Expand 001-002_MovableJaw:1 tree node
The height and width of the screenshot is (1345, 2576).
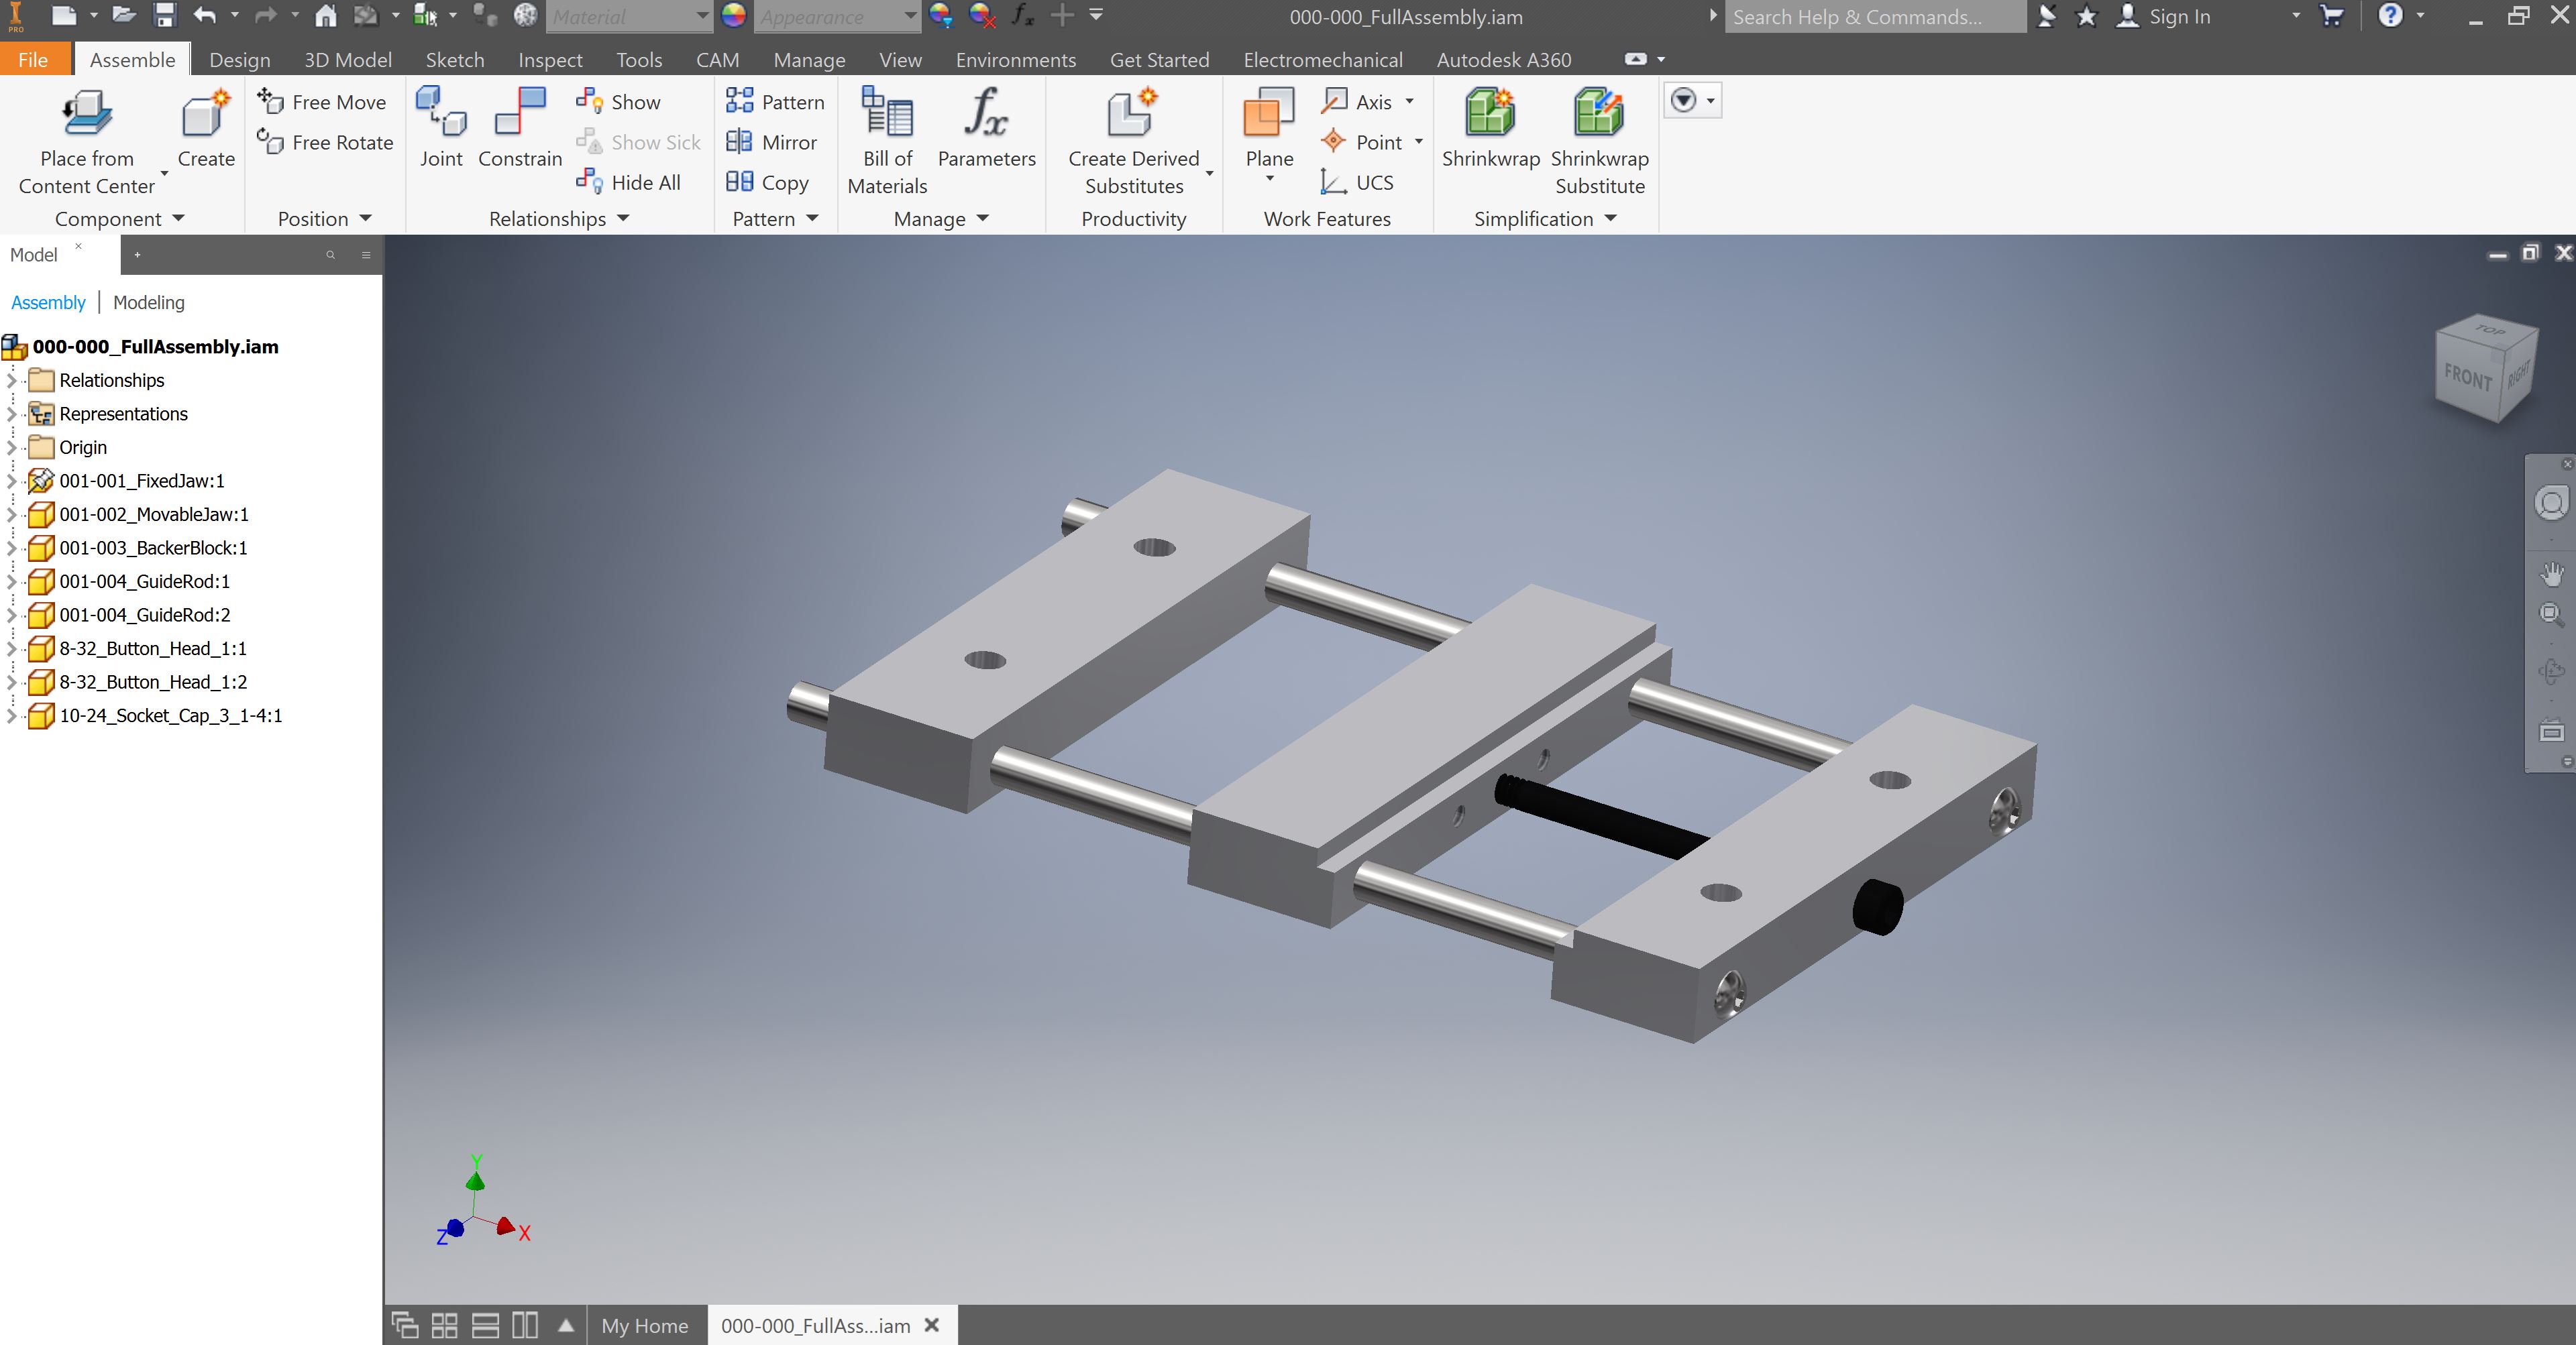12,515
